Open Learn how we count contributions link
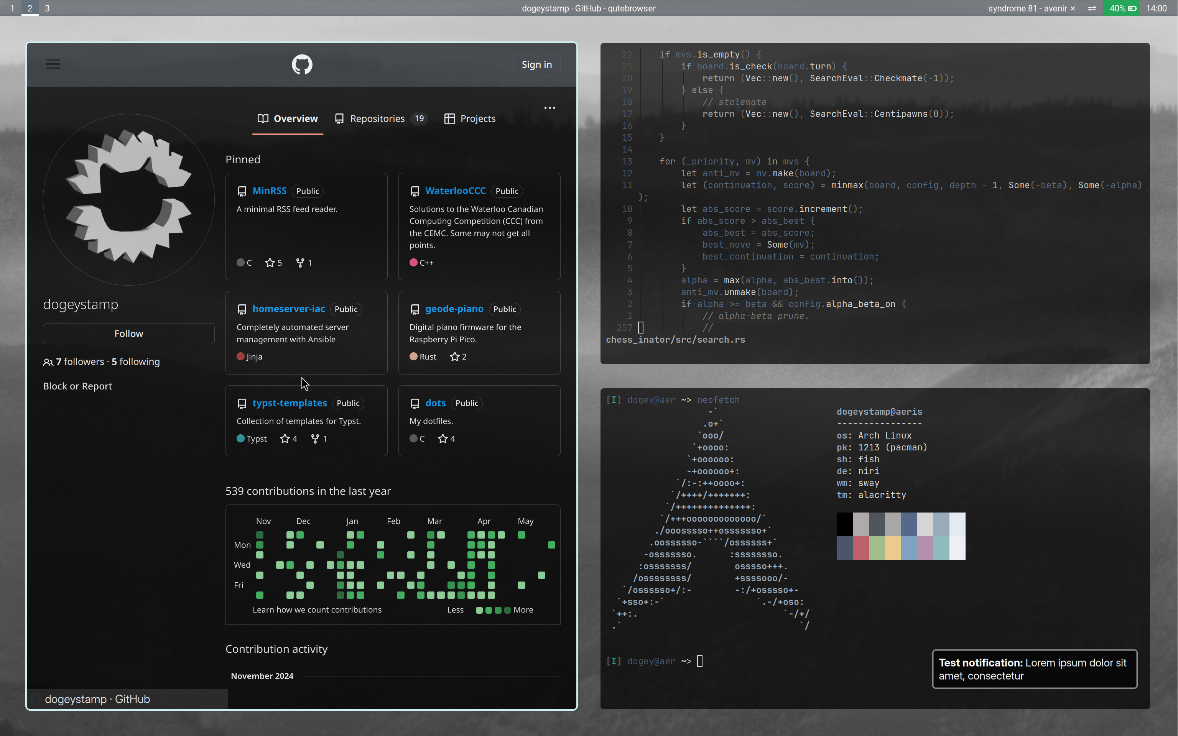The height and width of the screenshot is (736, 1178). tap(317, 610)
